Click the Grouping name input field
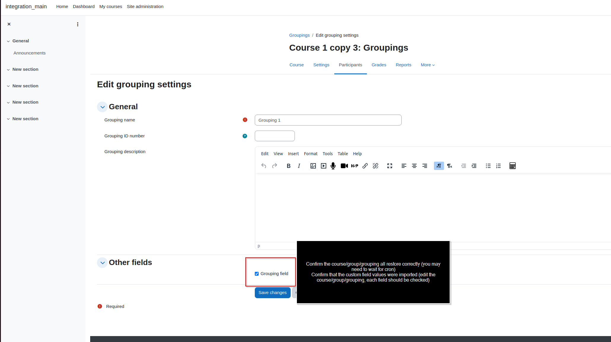This screenshot has height=342, width=611. [328, 120]
